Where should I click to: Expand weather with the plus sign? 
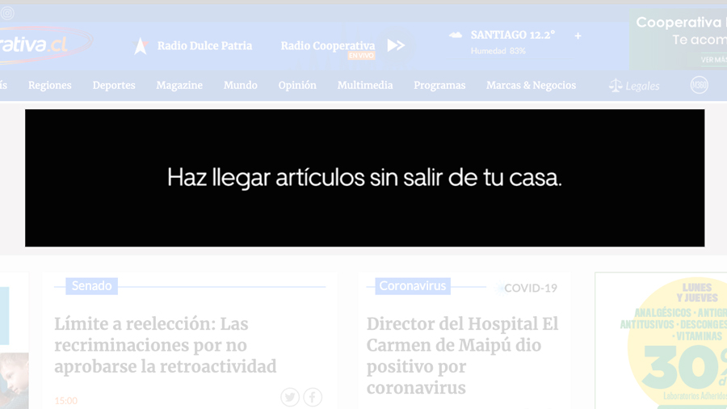tap(578, 36)
